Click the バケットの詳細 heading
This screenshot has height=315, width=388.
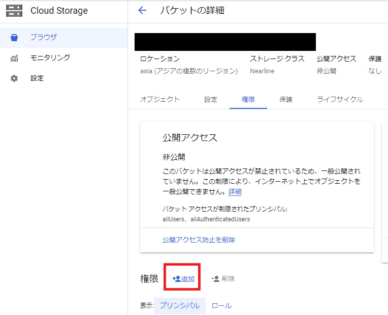(192, 10)
